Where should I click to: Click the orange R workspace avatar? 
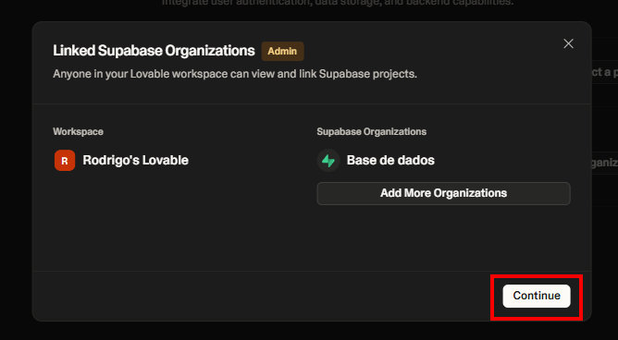click(x=65, y=160)
